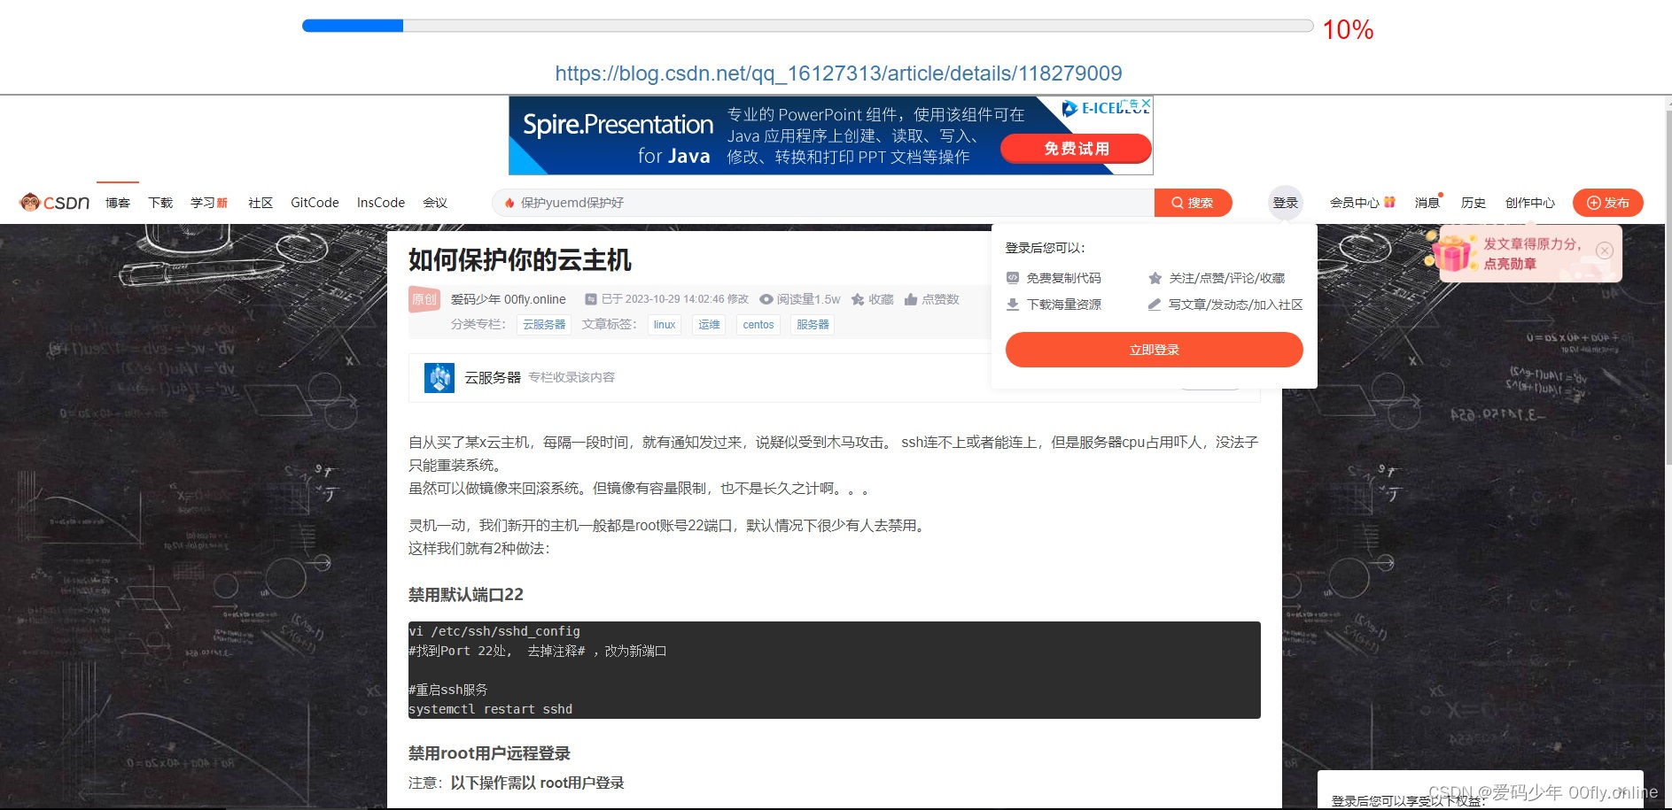Viewport: 1672px width, 810px height.
Task: Toggle the 点赞数 thumbs-up like
Action: [x=911, y=299]
